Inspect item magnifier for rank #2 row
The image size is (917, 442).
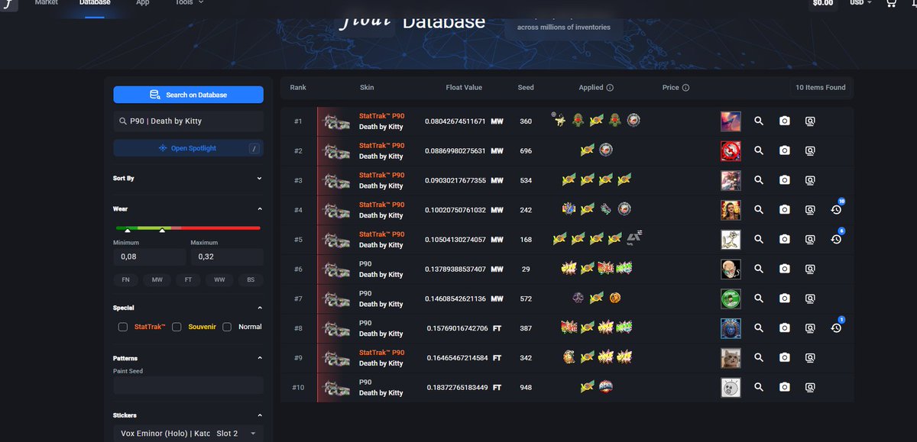click(x=759, y=151)
